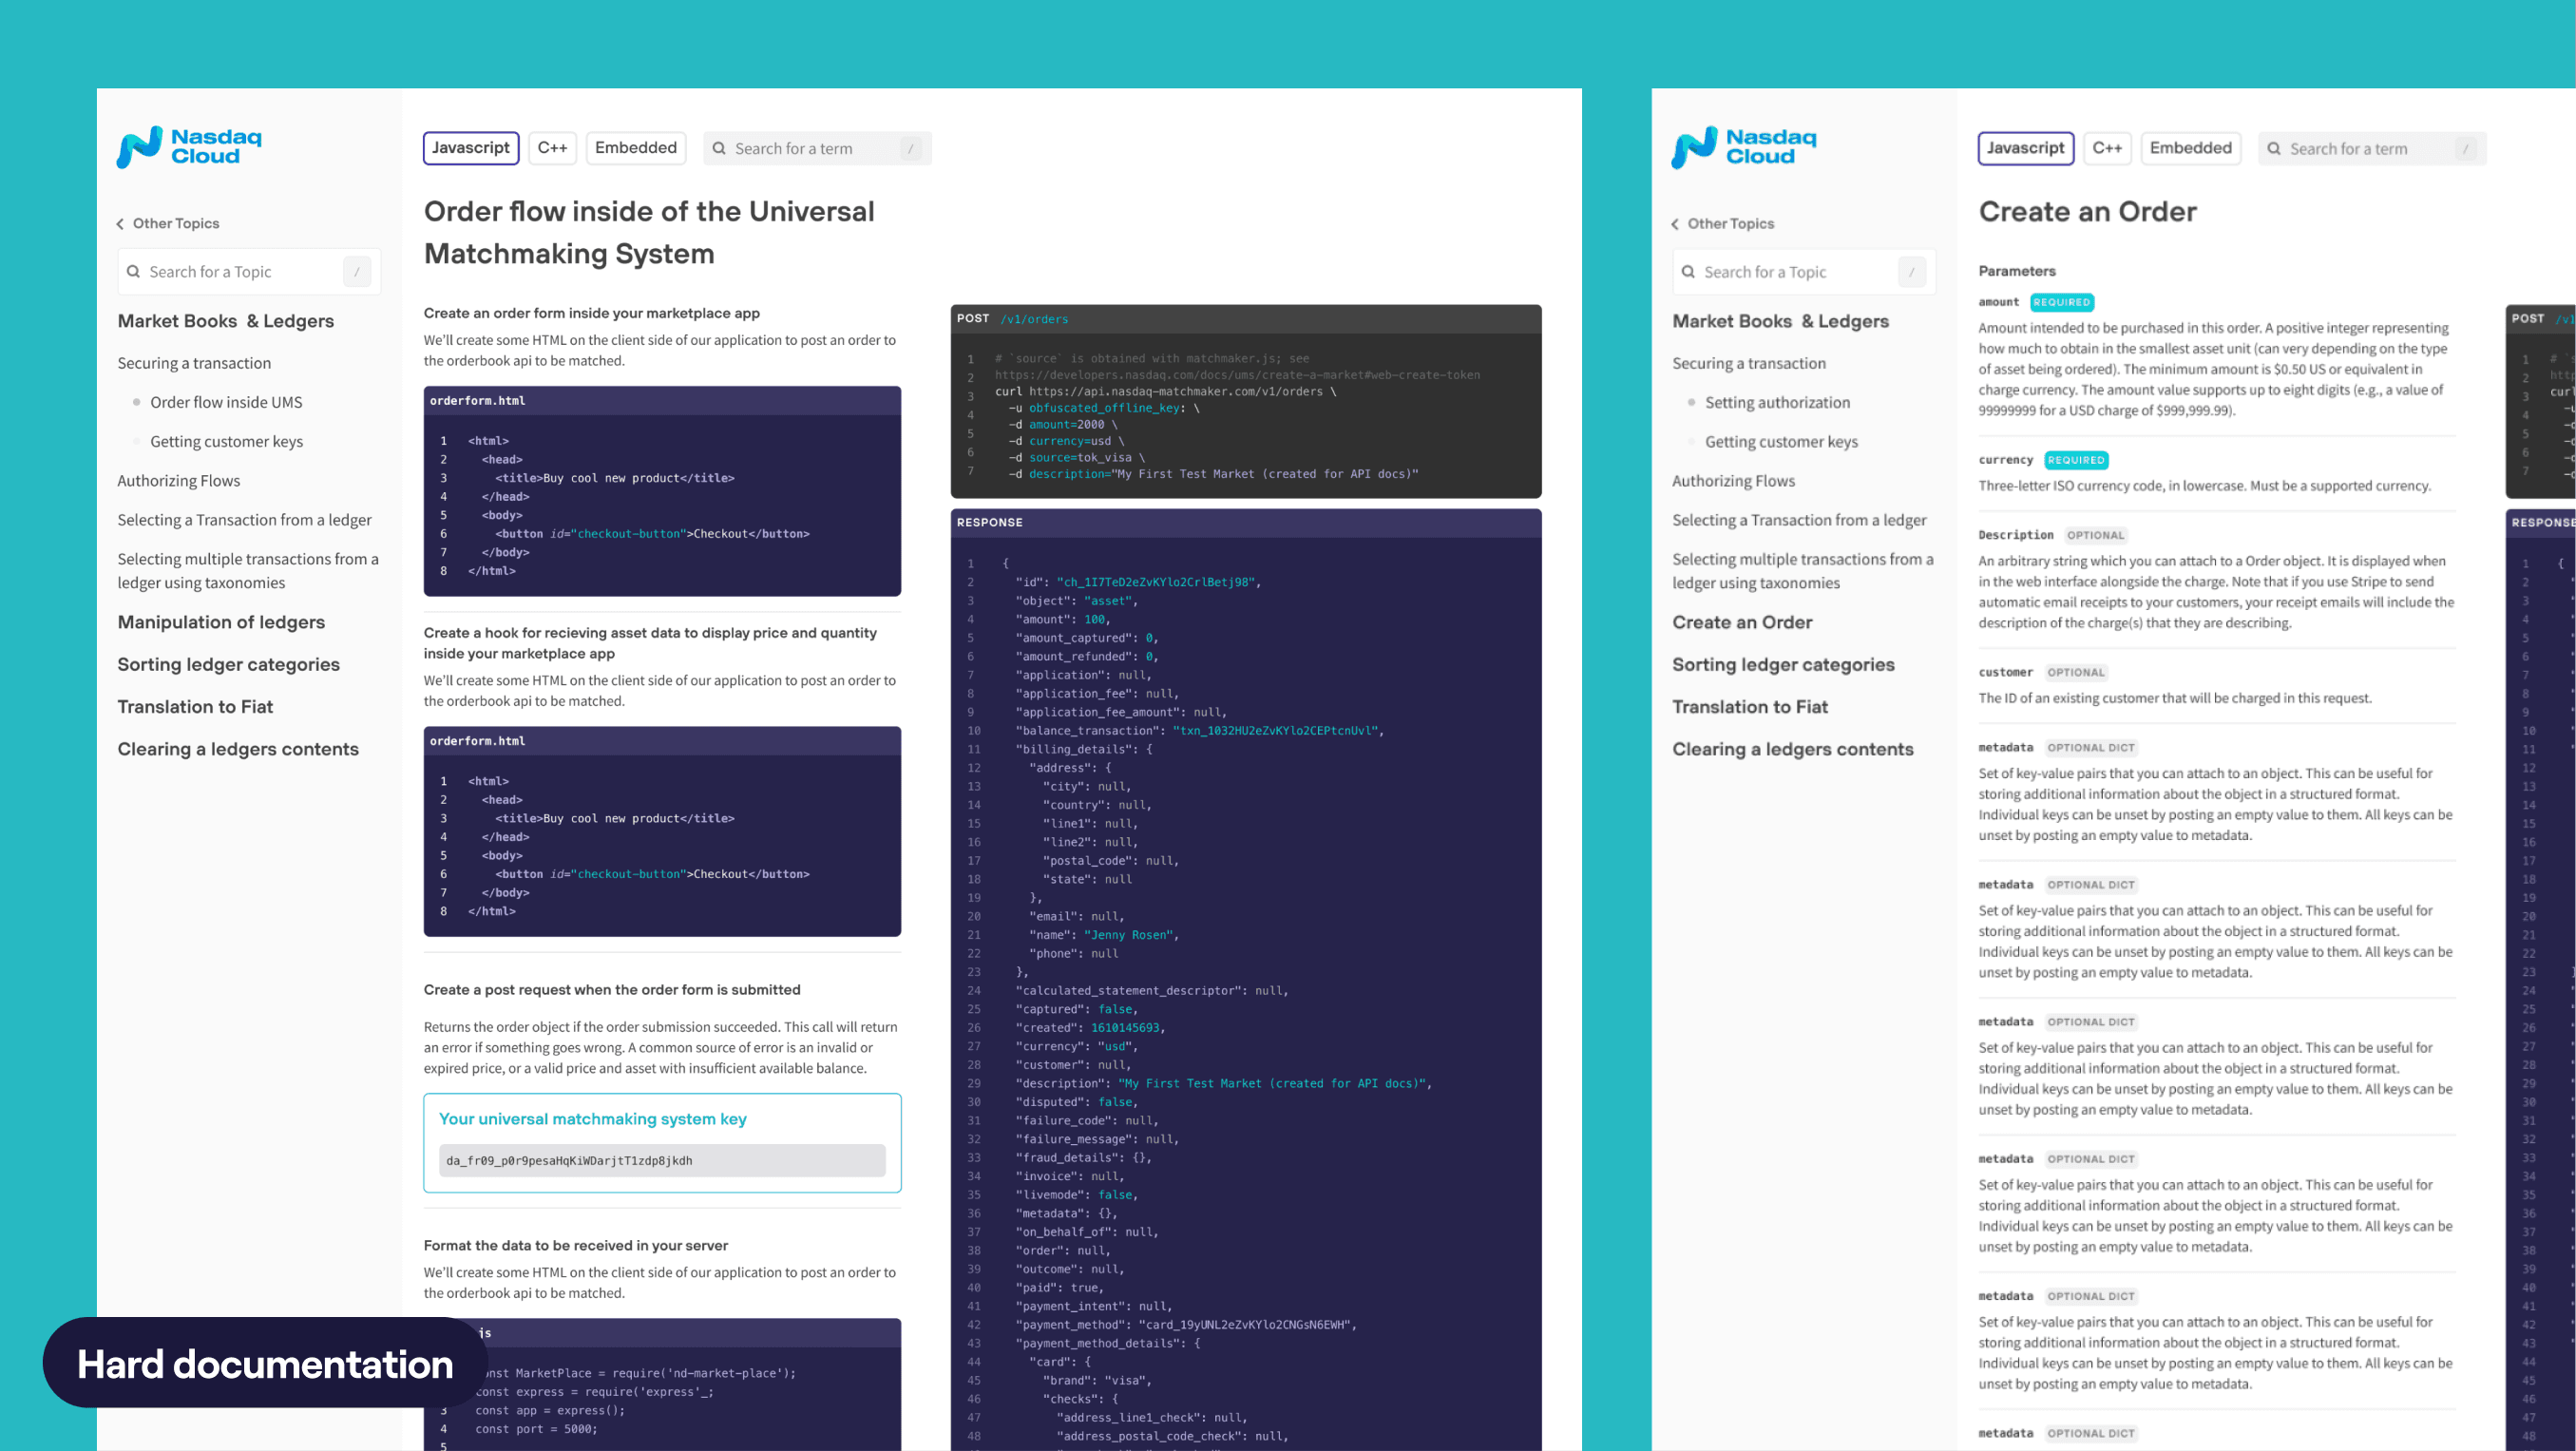The width and height of the screenshot is (2576, 1451).
Task: Click the magnifier icon in the left page's term search
Action: click(x=719, y=148)
